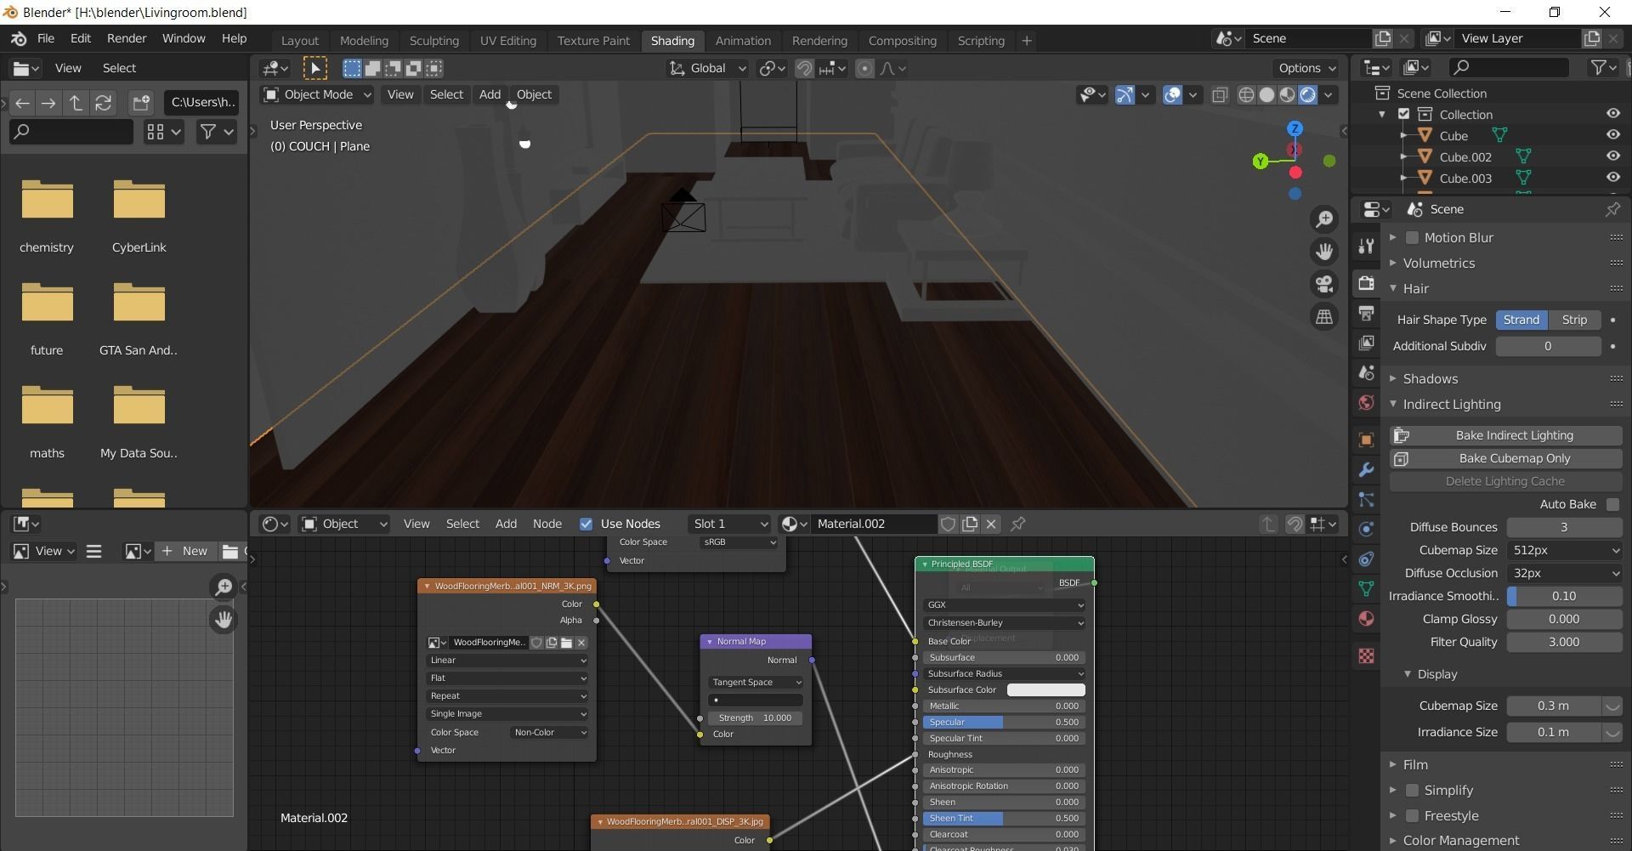
Task: Click Bake Cubemap Only button
Action: (x=1505, y=458)
